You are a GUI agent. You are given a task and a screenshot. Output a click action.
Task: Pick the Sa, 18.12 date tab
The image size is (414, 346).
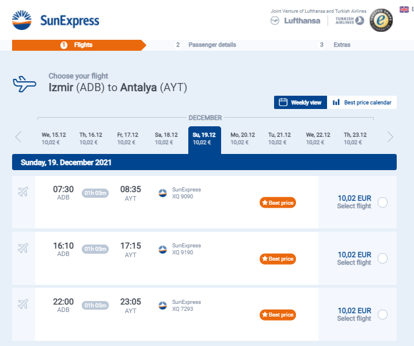166,138
